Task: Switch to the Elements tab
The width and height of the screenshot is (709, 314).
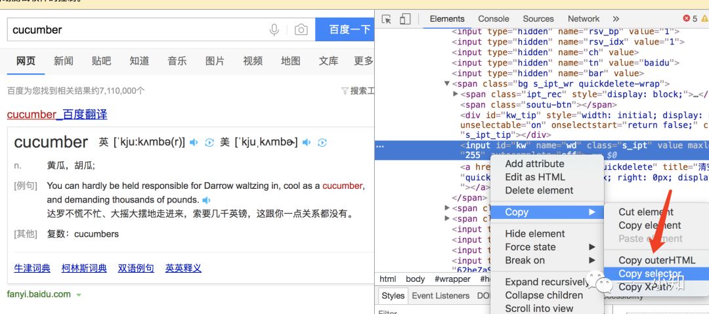Action: (x=447, y=19)
